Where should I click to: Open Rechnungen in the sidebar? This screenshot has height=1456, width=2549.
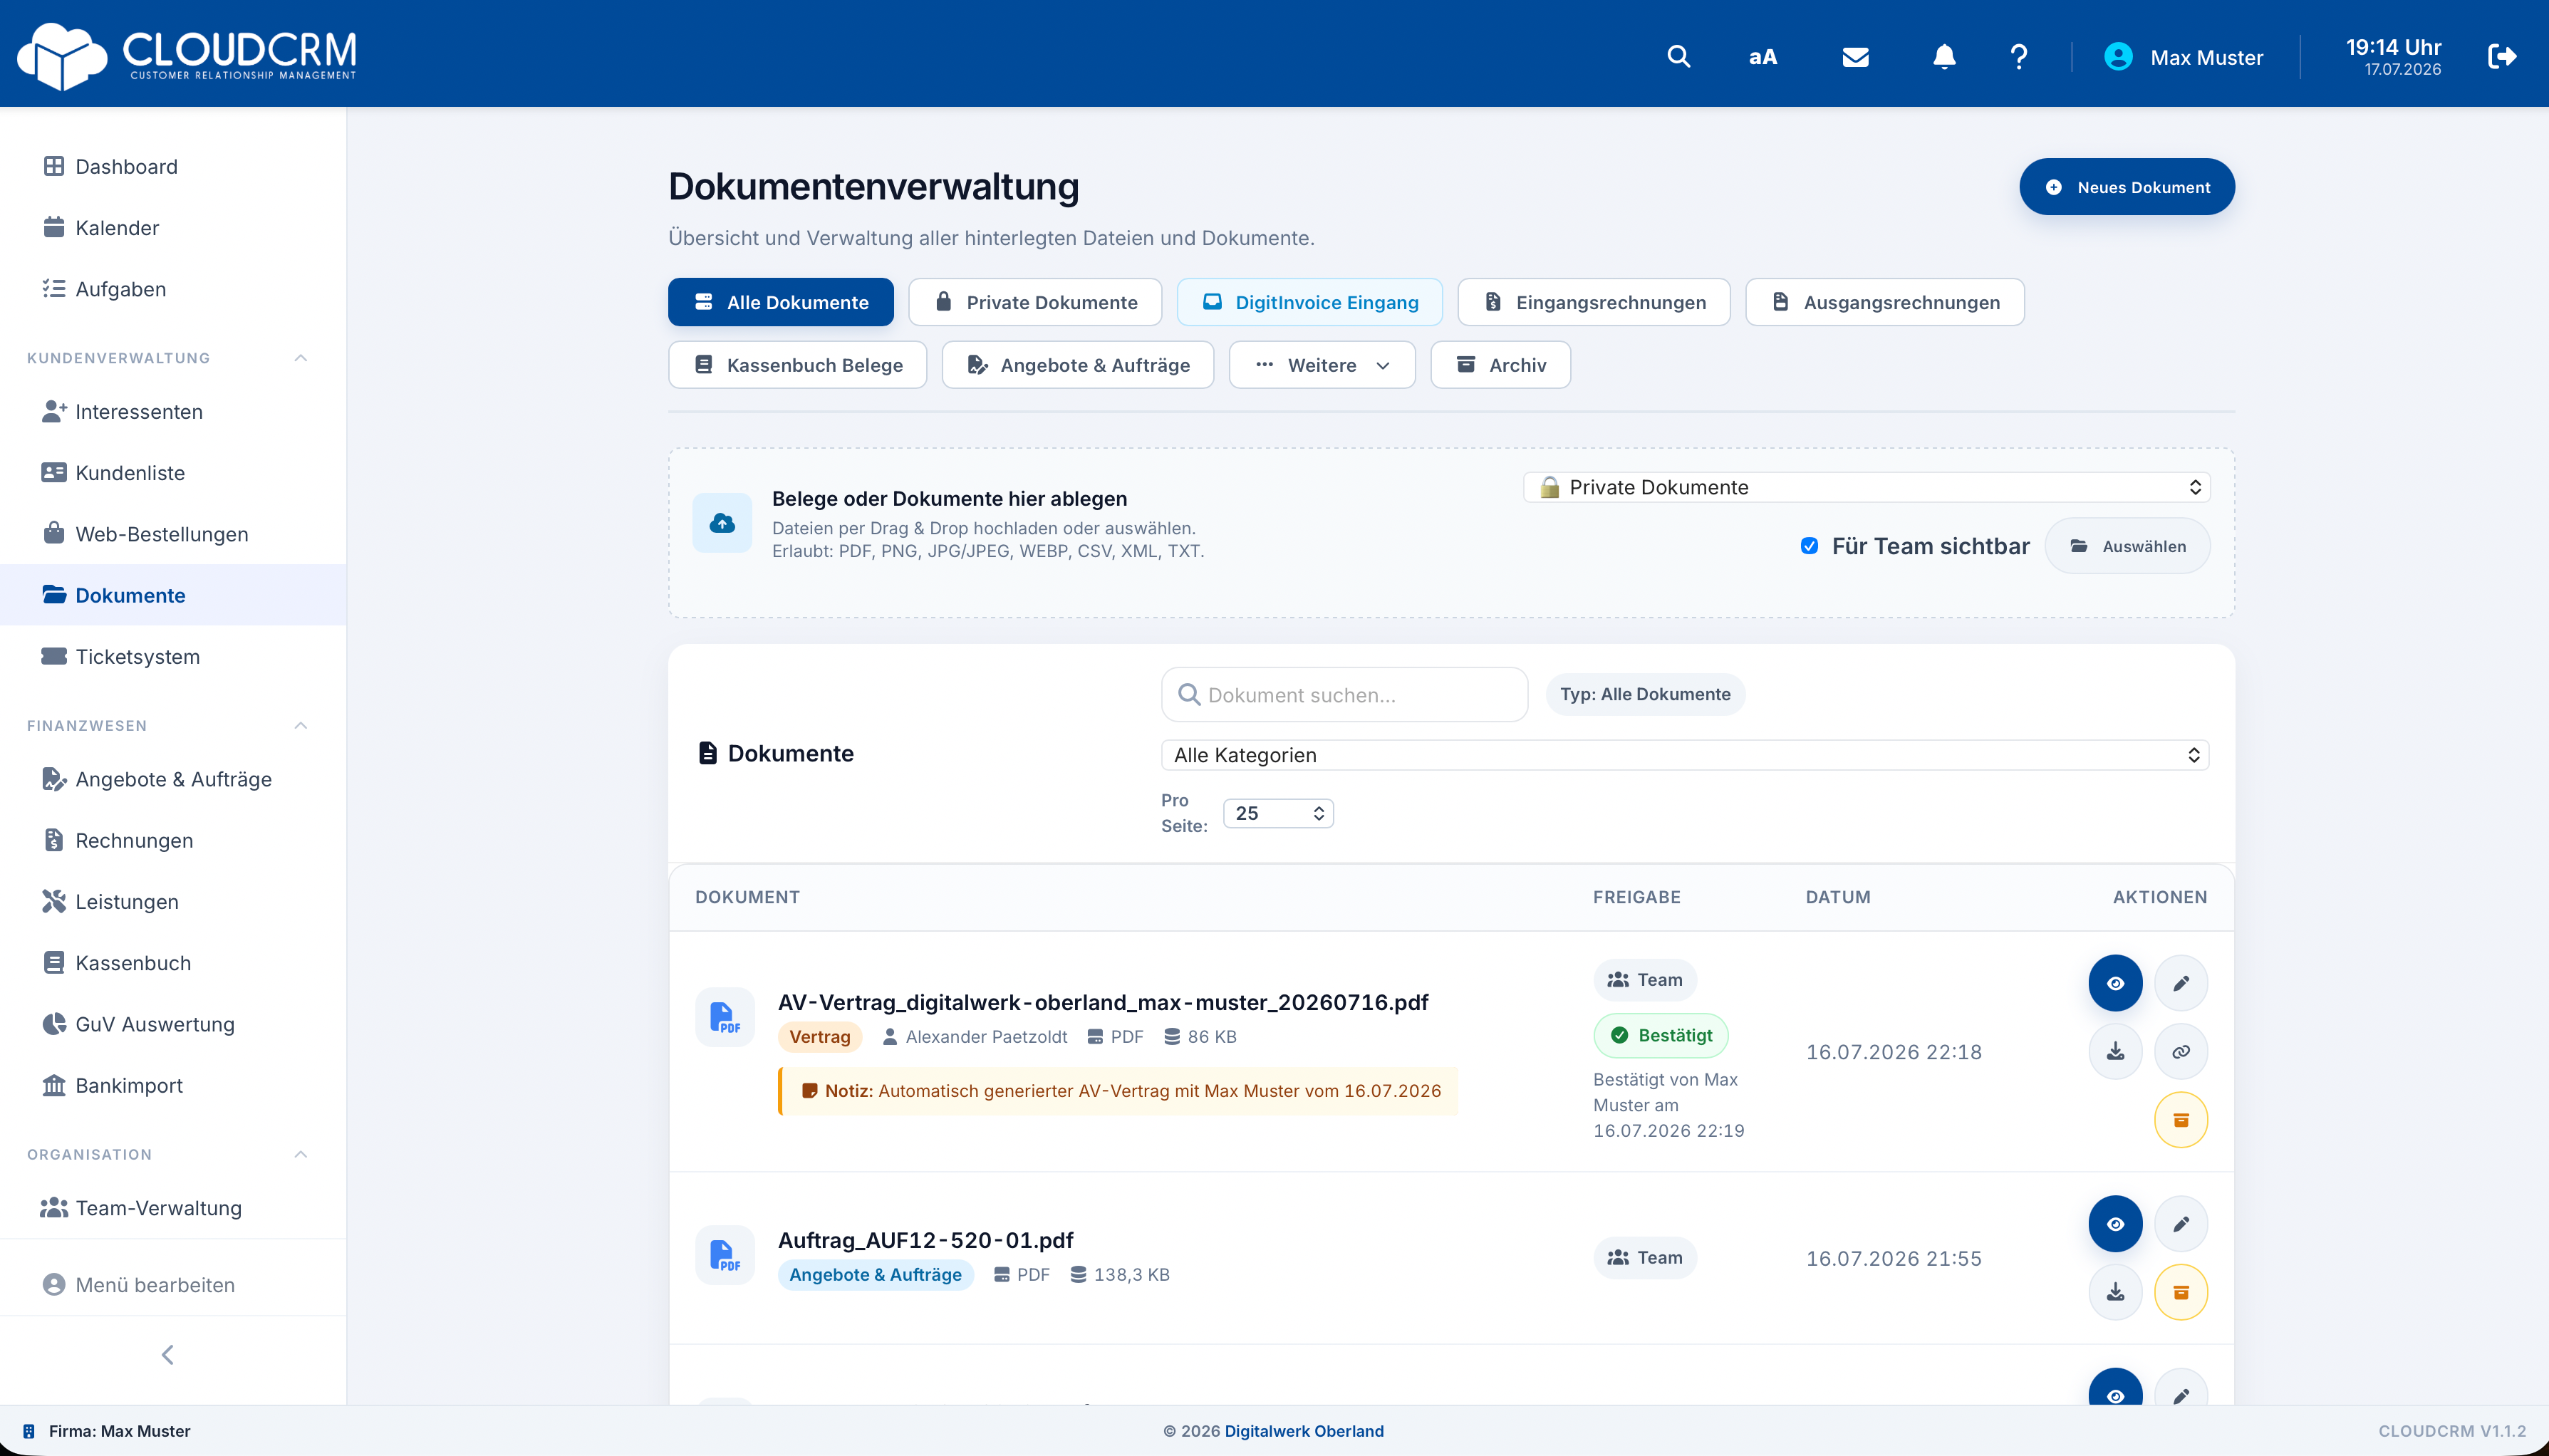173,840
